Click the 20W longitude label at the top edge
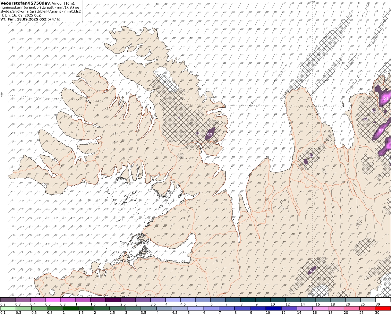The image size is (391, 315). click(312, 2)
